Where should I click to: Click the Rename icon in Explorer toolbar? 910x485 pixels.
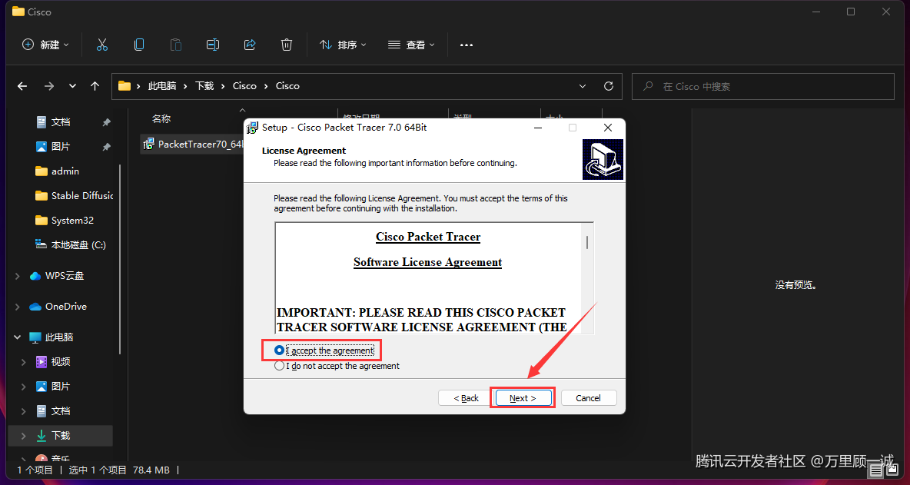coord(213,45)
